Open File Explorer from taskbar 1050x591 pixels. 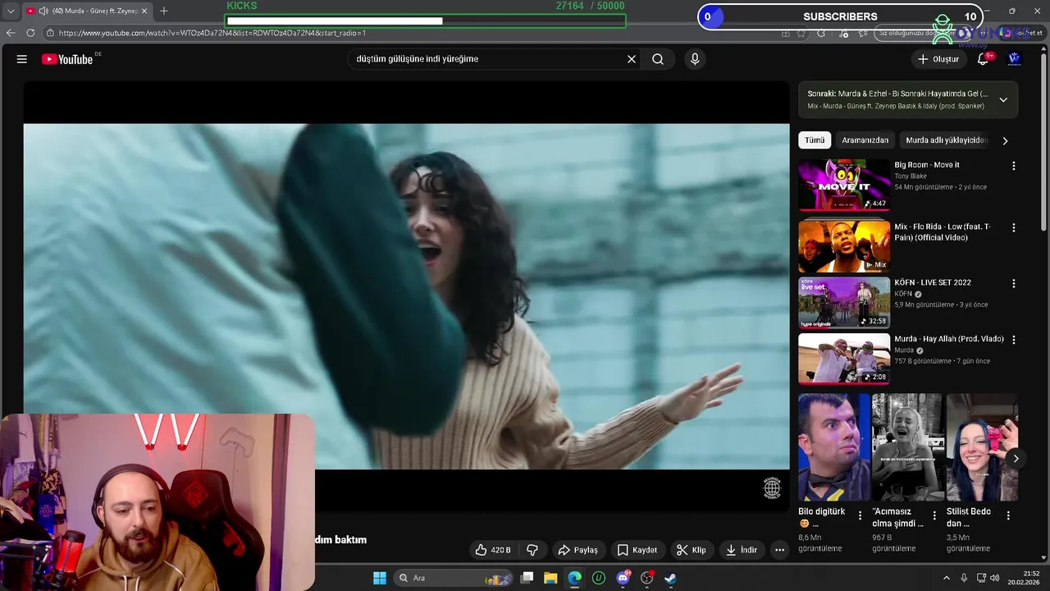550,578
